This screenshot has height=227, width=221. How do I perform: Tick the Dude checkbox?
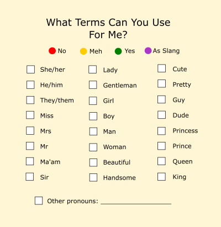(x=161, y=115)
